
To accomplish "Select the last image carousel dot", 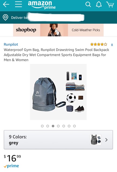I will (74, 126).
